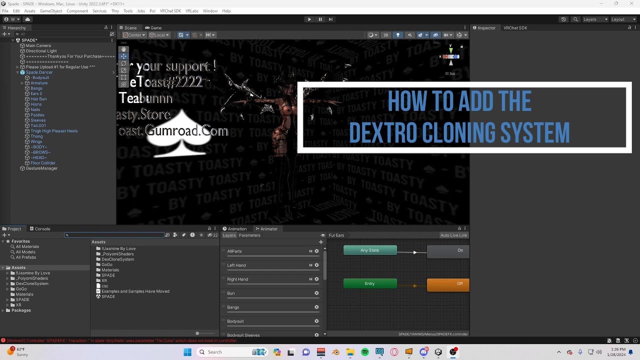Open settings gear for Bodysuit layer

coord(316,321)
